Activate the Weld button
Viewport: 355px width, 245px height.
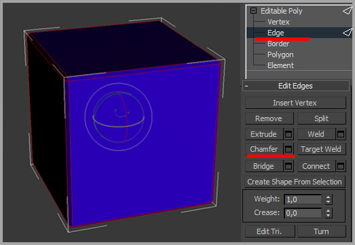[316, 134]
